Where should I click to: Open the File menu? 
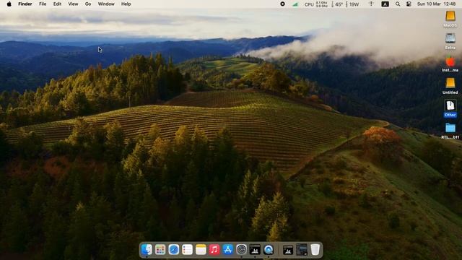tap(43, 4)
